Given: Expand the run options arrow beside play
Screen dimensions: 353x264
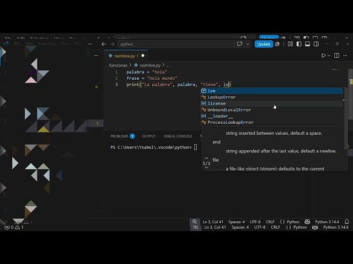Looking at the screenshot, I should [x=329, y=56].
